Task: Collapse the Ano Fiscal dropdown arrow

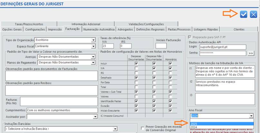Action: (252, 116)
